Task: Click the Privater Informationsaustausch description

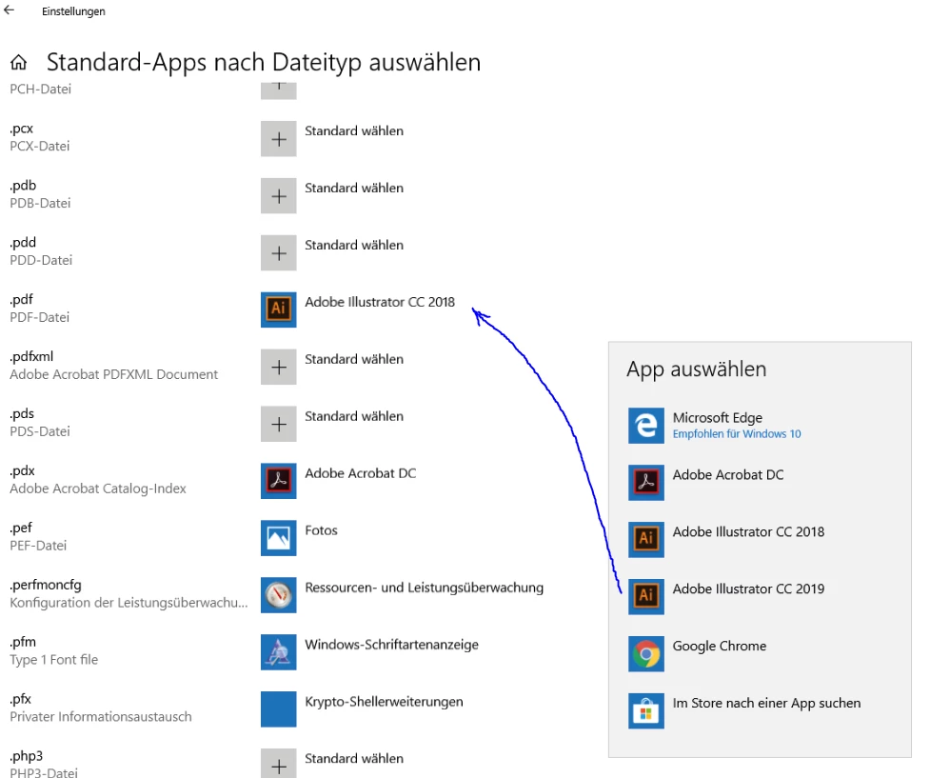Action: point(101,717)
